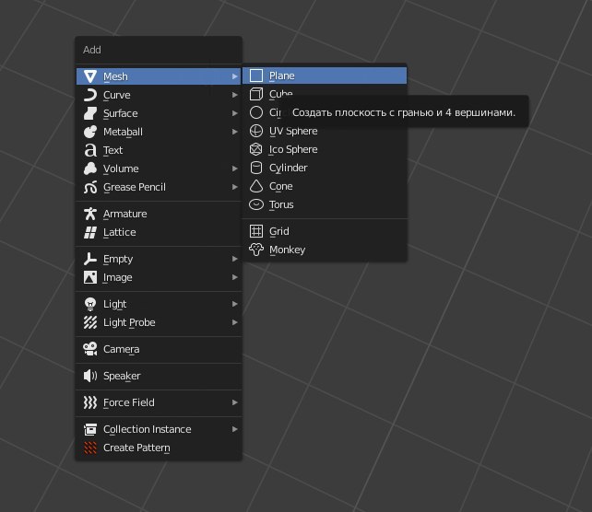Image resolution: width=592 pixels, height=512 pixels.
Task: Expand the Empty submenu arrow
Action: pos(235,259)
